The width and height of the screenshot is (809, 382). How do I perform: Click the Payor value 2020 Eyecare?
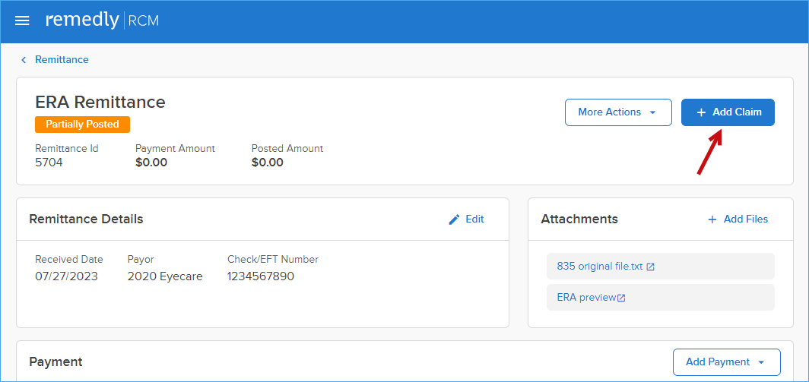[x=165, y=277]
